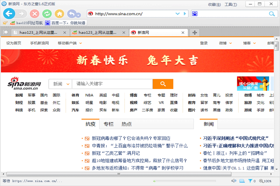The image size is (280, 186).
Task: Click the orange Sina search button
Action: click(163, 84)
